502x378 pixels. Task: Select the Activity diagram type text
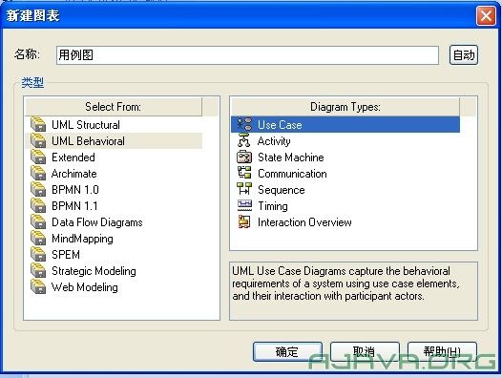[x=274, y=141]
